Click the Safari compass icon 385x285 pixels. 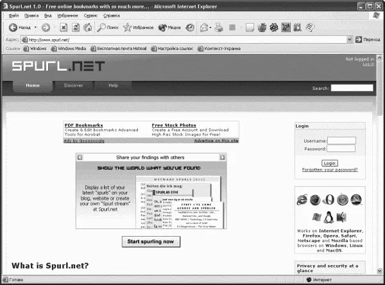(x=343, y=200)
